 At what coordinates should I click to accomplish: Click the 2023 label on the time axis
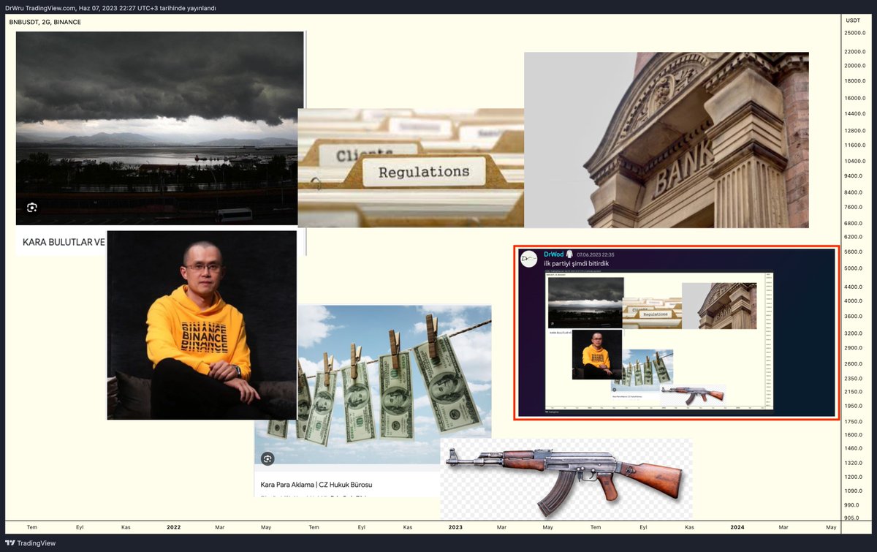(x=455, y=527)
